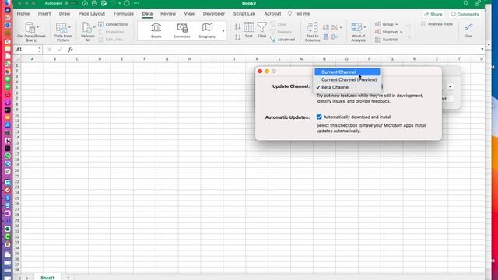Screen dimensions: 498x280
Task: Select row header 10
Action: coord(17,115)
